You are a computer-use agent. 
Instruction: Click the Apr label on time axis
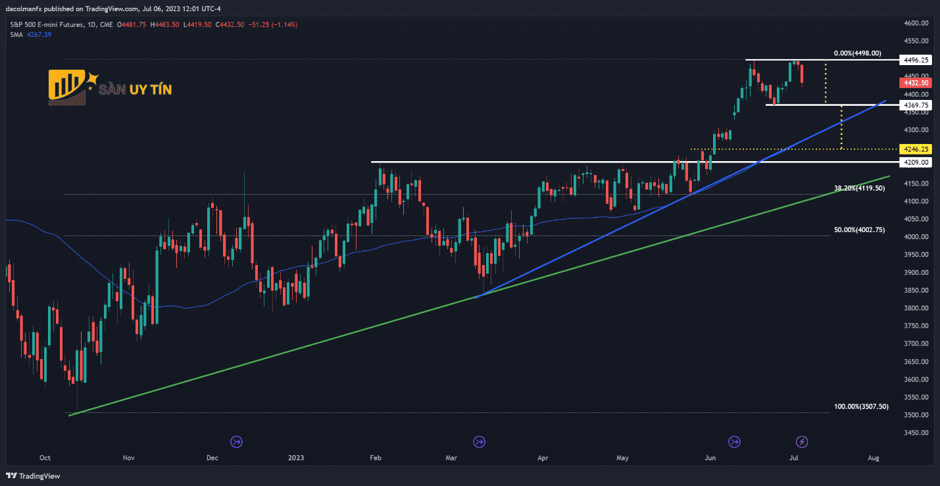pos(543,457)
